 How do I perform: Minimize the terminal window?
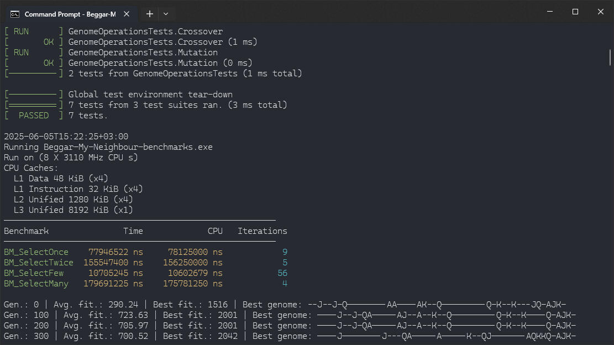[x=550, y=12]
